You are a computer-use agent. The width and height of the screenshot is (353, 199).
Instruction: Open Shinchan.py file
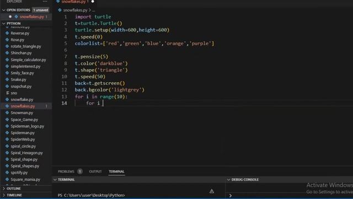point(21,53)
